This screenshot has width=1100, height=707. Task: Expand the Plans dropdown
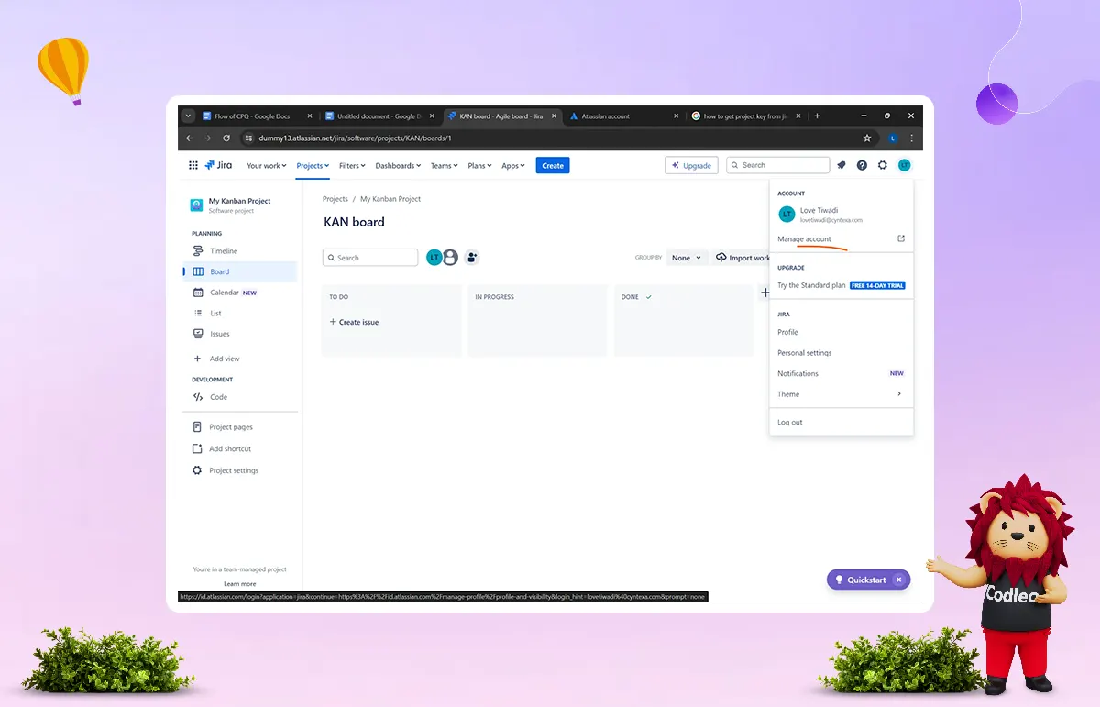pyautogui.click(x=479, y=166)
